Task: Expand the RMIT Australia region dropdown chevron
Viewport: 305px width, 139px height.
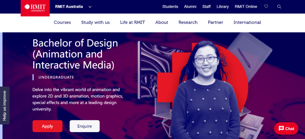Action: pos(90,7)
